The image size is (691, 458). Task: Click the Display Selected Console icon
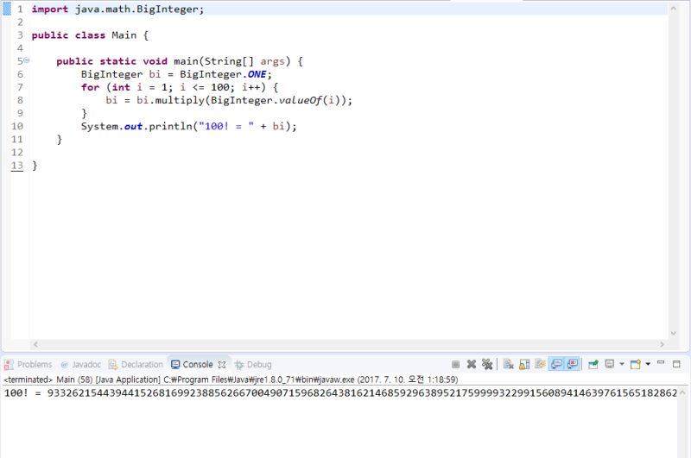610,364
